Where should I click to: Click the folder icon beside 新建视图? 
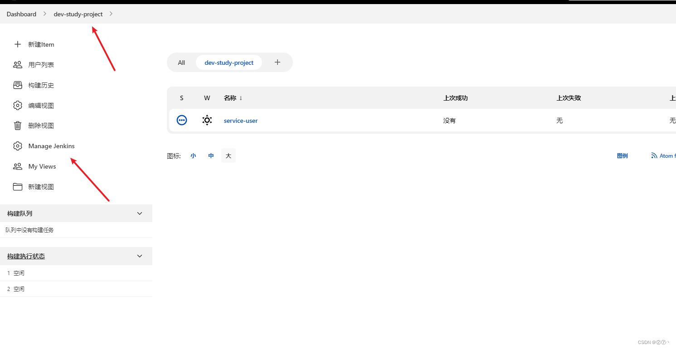click(x=18, y=187)
